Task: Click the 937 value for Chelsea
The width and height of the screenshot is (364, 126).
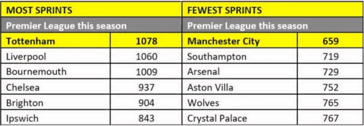Action: (x=147, y=87)
